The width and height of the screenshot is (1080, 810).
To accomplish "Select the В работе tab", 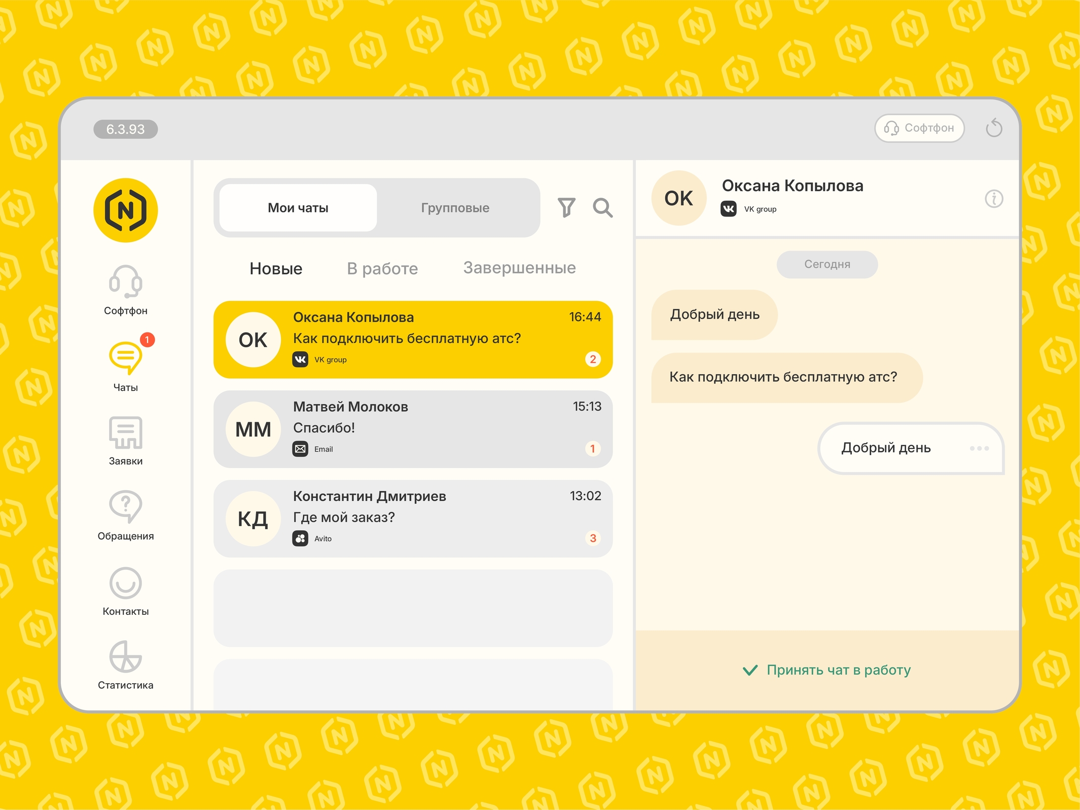I will (x=382, y=269).
